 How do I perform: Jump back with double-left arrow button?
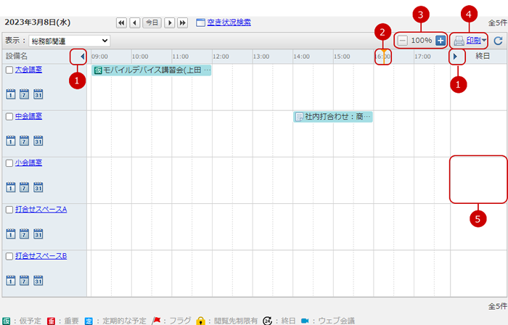click(x=121, y=22)
